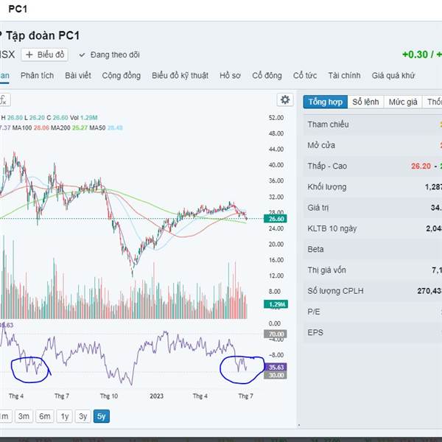Open the Biểu đồ kỹ thuật tab
Viewport: 442px width, 442px height.
click(180, 76)
